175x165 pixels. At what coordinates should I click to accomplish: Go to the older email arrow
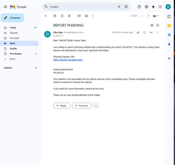pos(148,16)
